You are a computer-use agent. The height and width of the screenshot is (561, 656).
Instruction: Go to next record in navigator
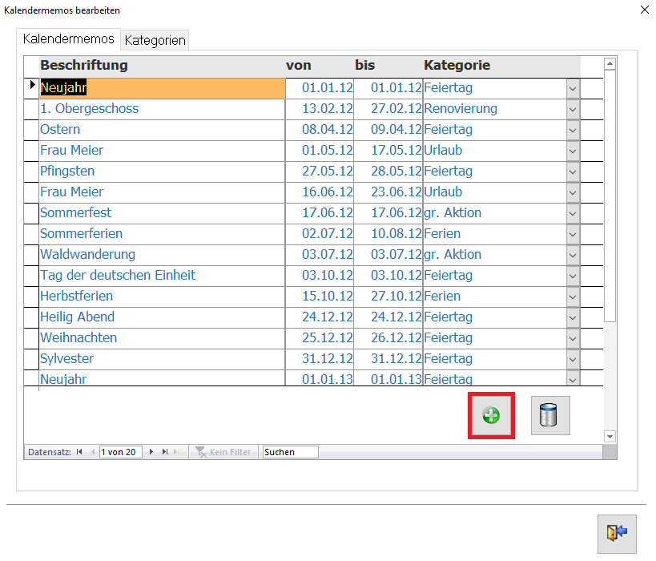coord(151,452)
